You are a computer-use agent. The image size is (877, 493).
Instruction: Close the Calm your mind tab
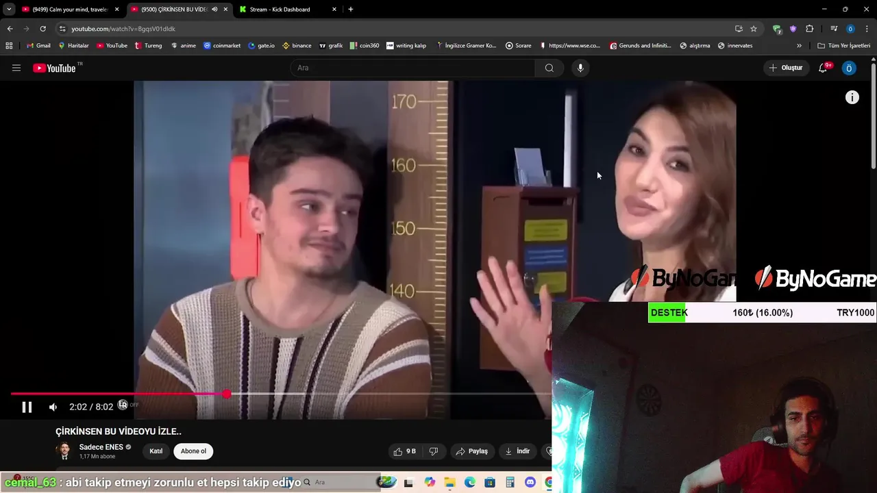pos(117,10)
